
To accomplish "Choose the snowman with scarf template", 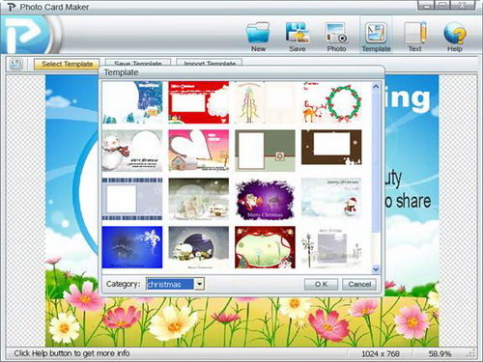I will pyautogui.click(x=132, y=151).
